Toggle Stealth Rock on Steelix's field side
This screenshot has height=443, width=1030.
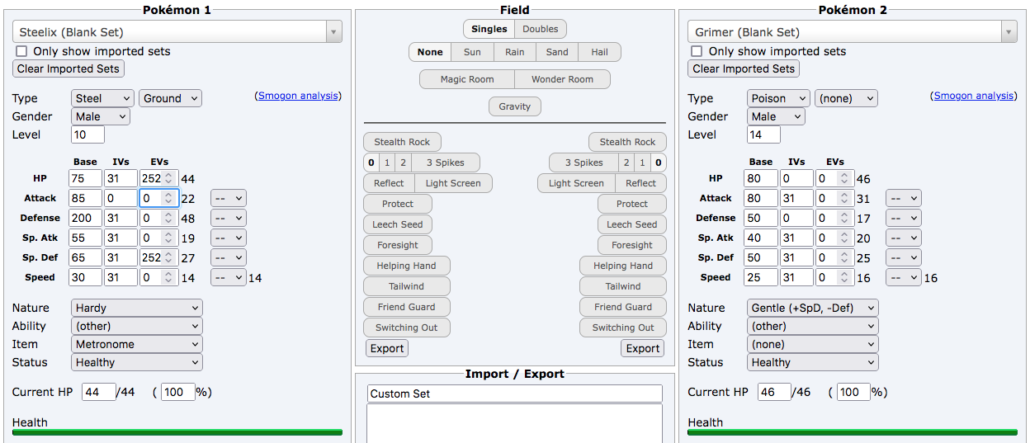[x=403, y=142]
